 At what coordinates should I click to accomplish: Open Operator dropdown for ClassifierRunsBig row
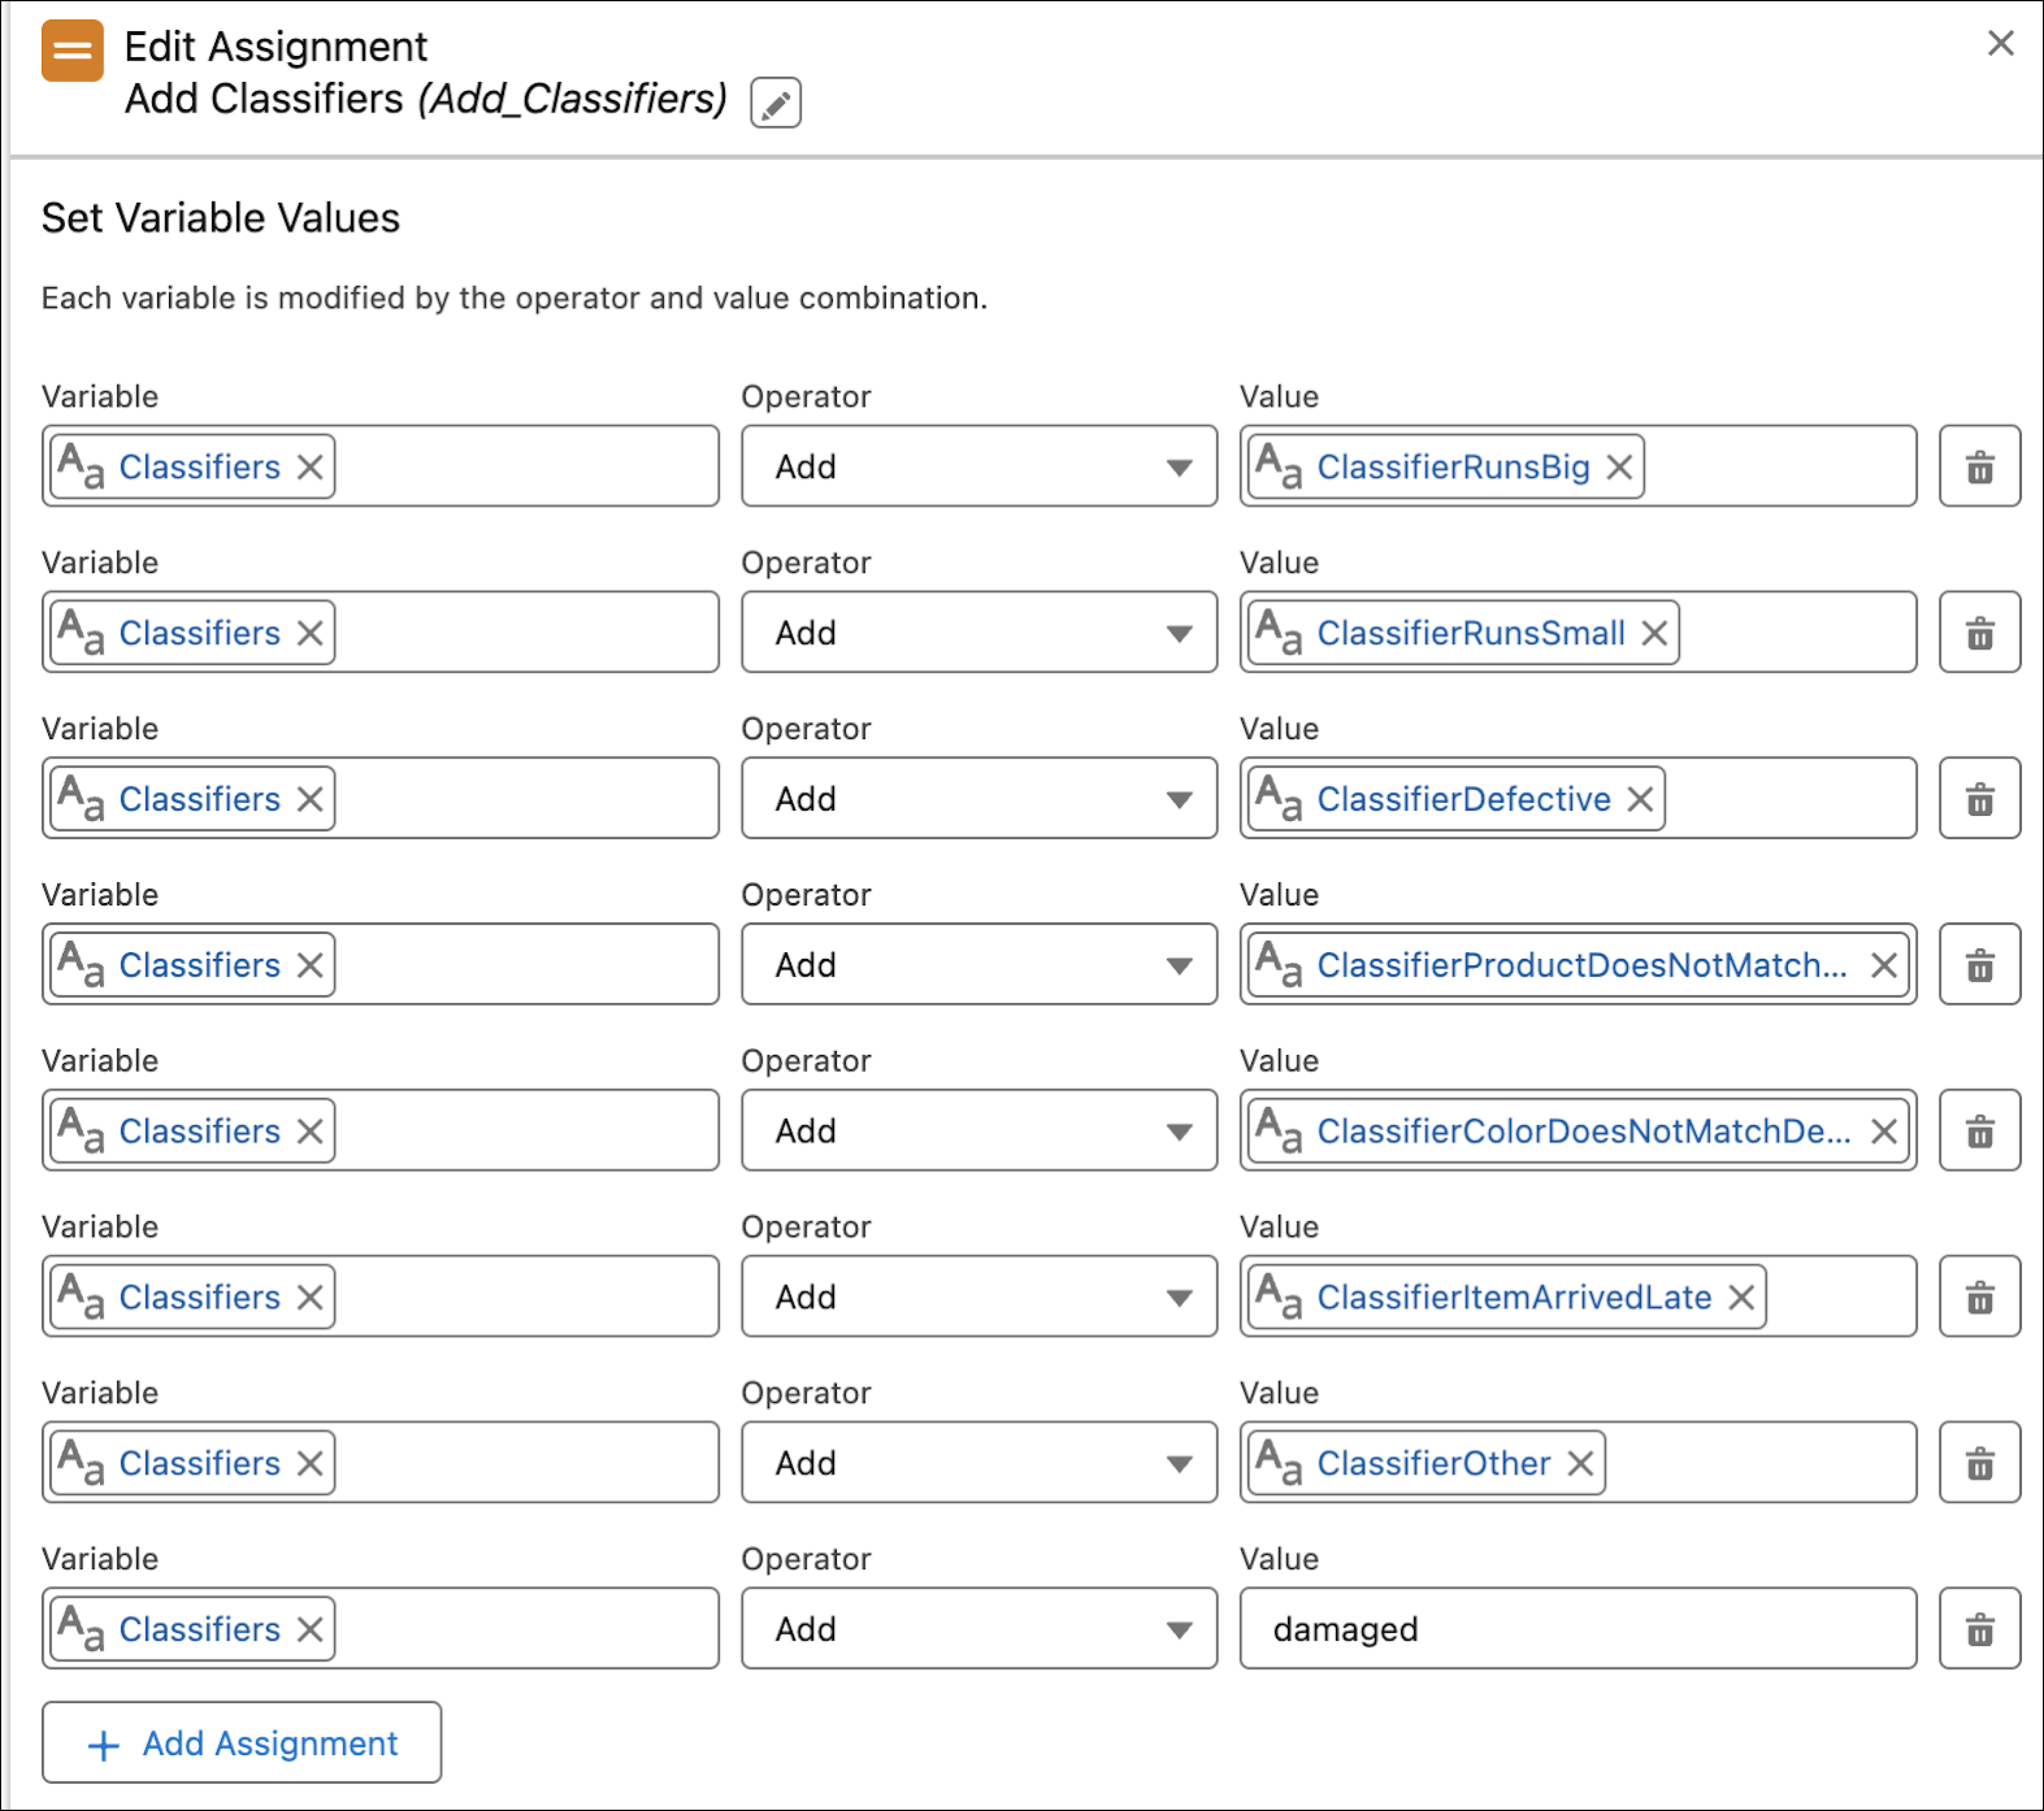[x=979, y=466]
